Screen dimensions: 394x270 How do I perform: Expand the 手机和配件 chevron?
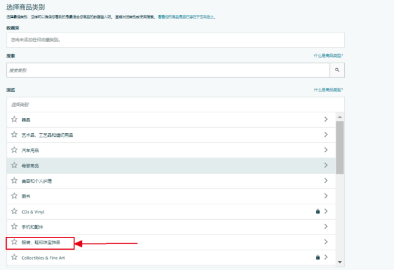click(326, 226)
